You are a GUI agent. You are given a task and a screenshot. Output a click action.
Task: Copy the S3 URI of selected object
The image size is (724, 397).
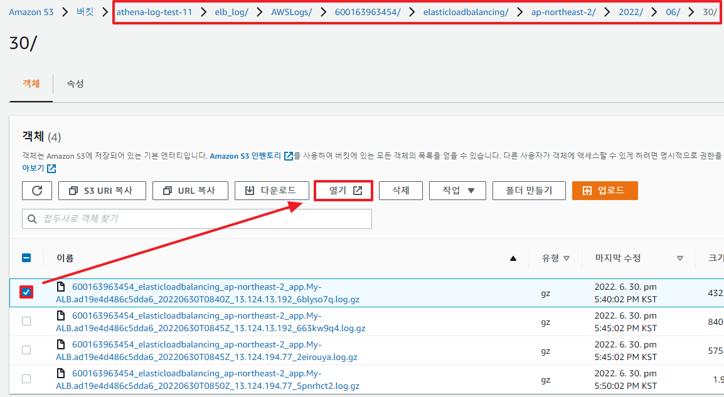(102, 191)
